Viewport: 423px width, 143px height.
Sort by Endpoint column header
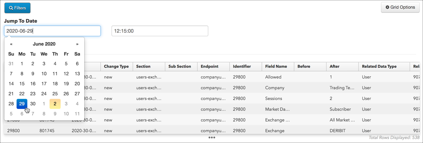tap(213, 66)
